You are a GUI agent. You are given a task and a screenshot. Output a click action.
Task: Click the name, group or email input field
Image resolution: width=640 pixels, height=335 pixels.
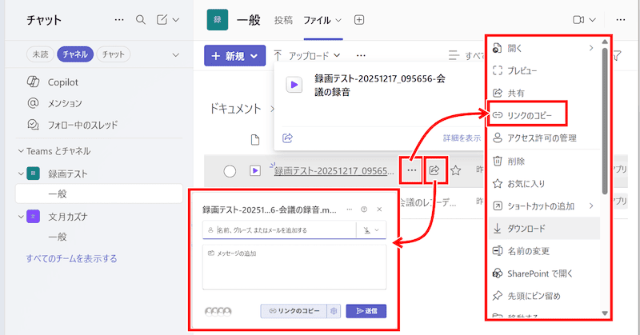click(x=278, y=230)
